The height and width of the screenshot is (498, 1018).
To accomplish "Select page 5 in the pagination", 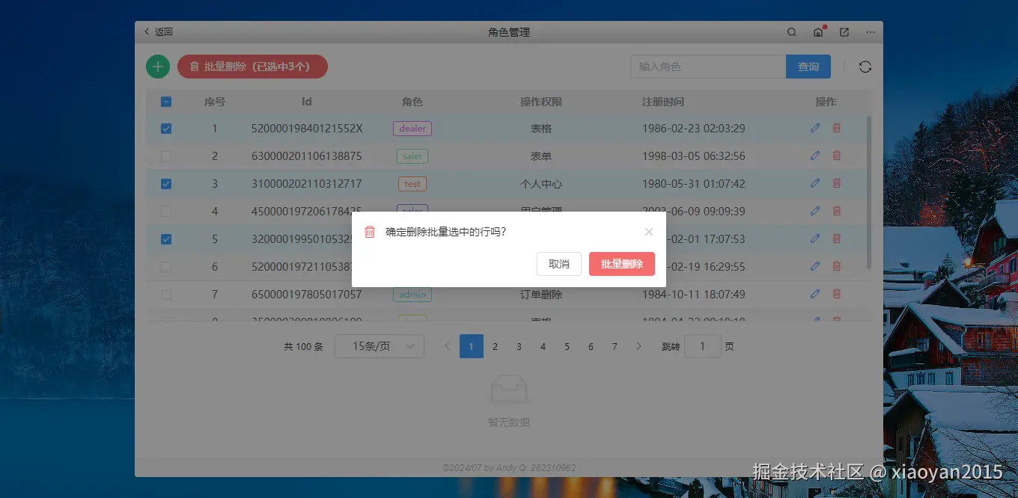I will click(567, 345).
